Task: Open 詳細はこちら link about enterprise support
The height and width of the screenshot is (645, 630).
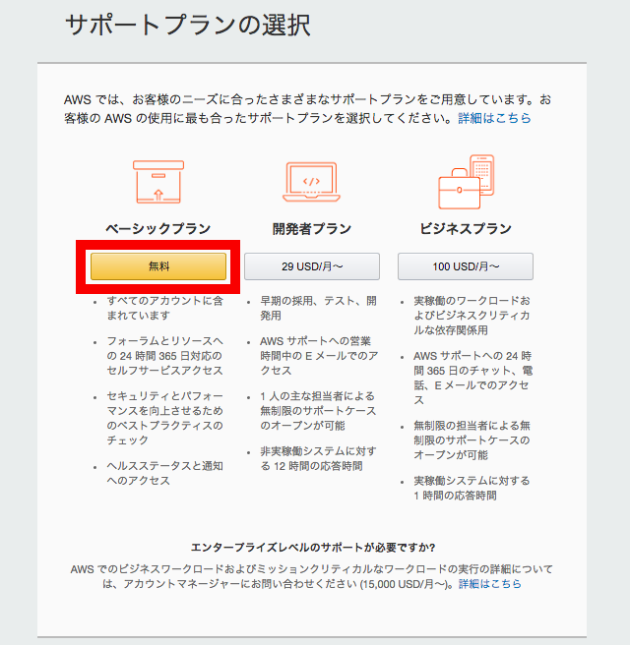Action: pos(490,584)
